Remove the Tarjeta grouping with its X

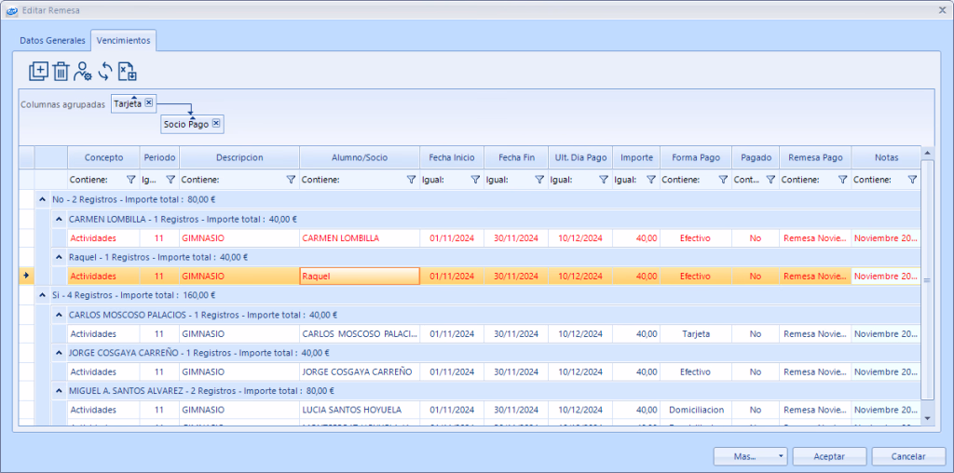[149, 102]
